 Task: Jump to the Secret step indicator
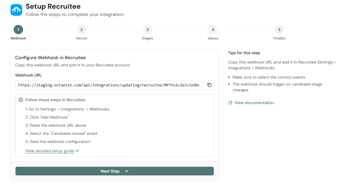click(82, 29)
